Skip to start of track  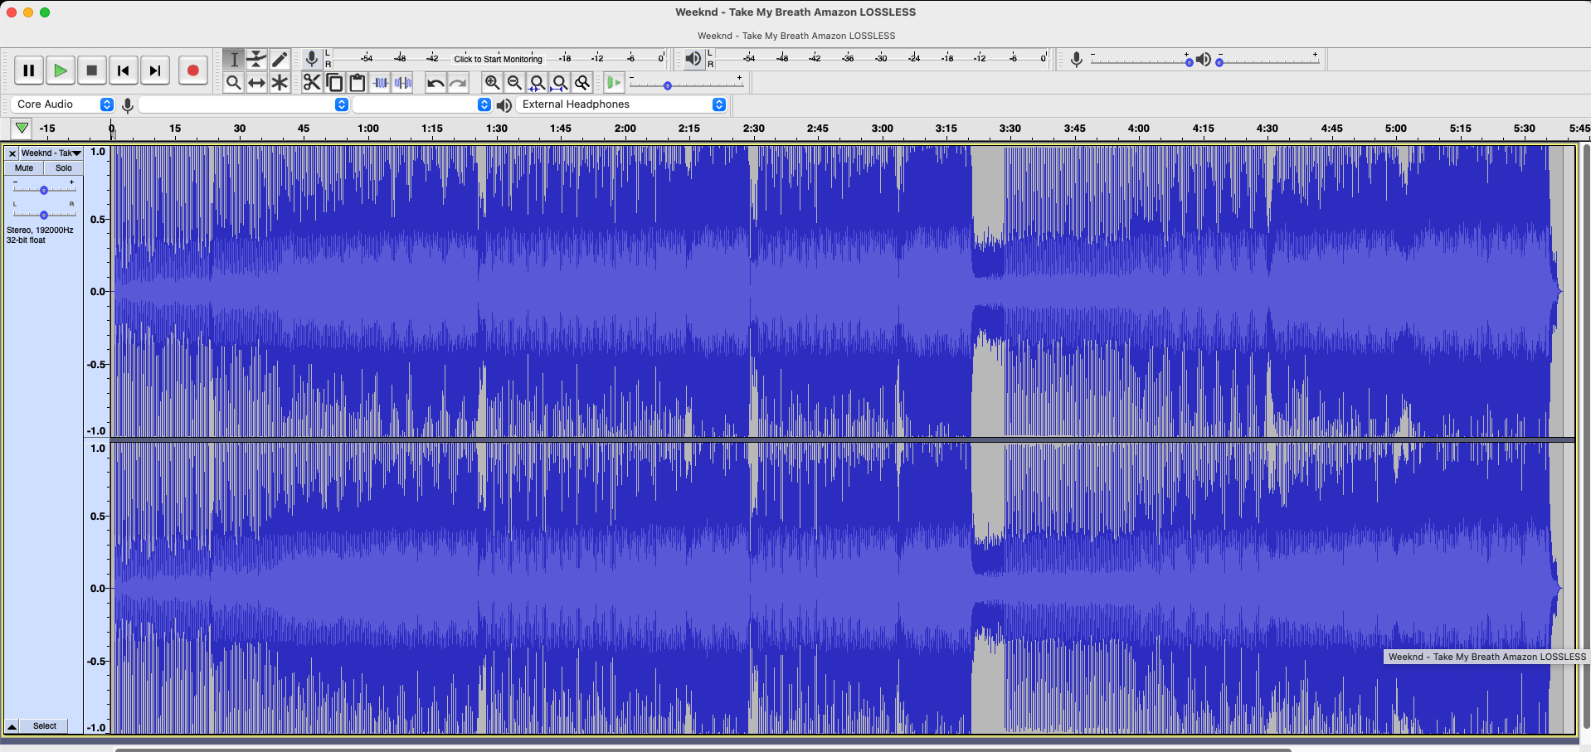124,70
